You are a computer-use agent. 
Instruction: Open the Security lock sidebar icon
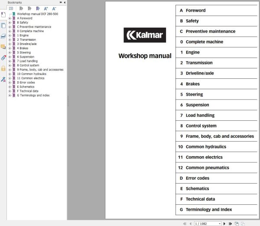(3, 68)
